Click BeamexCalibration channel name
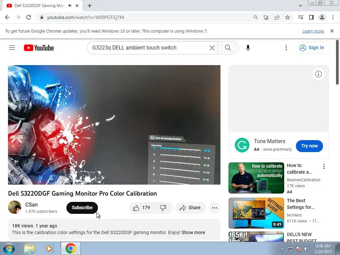This screenshot has height=255, width=340. (303, 180)
